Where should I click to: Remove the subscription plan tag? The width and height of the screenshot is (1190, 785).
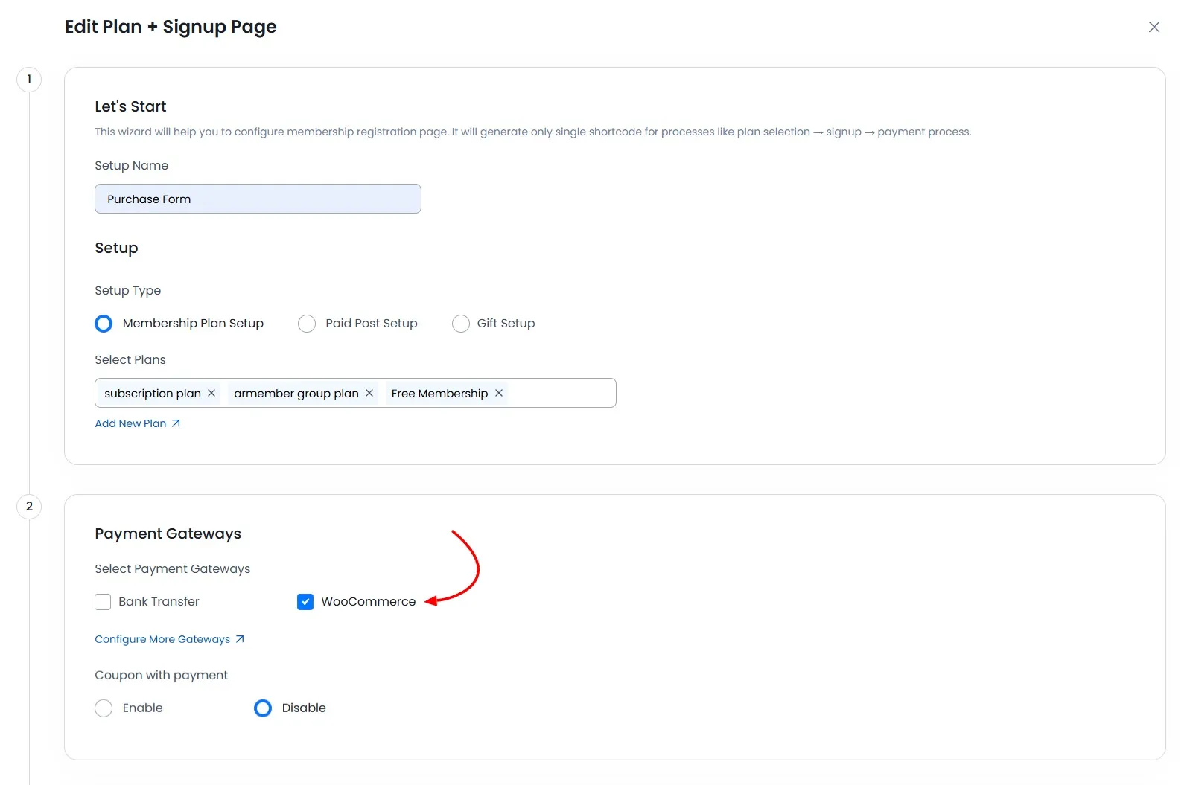click(x=211, y=393)
